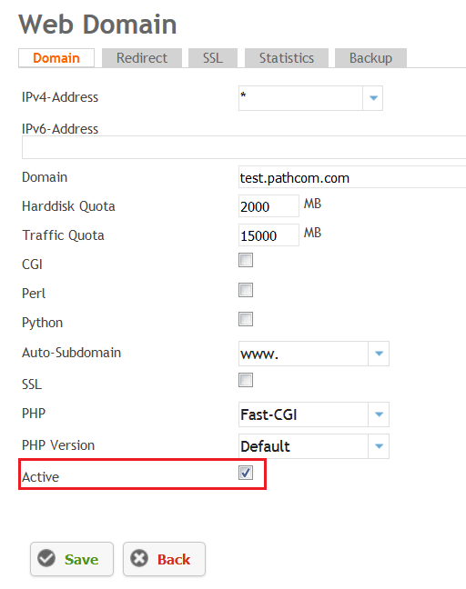This screenshot has width=466, height=589.
Task: Click the Default PHP Version combo field
Action: click(303, 446)
